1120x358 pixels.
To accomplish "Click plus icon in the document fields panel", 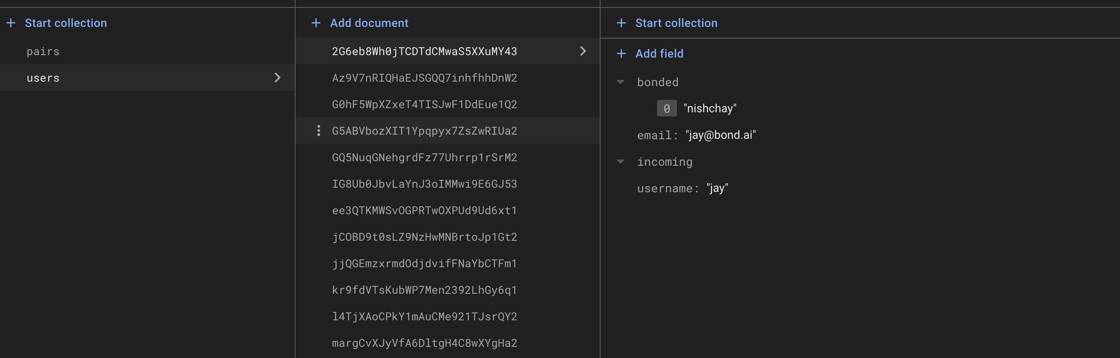I will coord(621,23).
